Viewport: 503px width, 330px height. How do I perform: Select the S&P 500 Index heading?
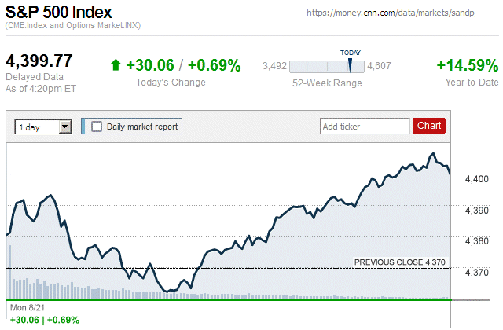point(59,13)
